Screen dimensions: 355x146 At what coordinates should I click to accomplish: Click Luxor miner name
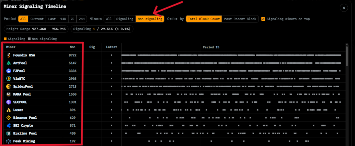[x=18, y=110]
